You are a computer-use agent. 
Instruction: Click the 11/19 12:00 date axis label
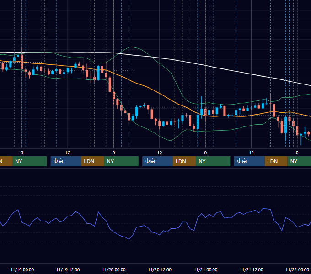tap(68, 269)
